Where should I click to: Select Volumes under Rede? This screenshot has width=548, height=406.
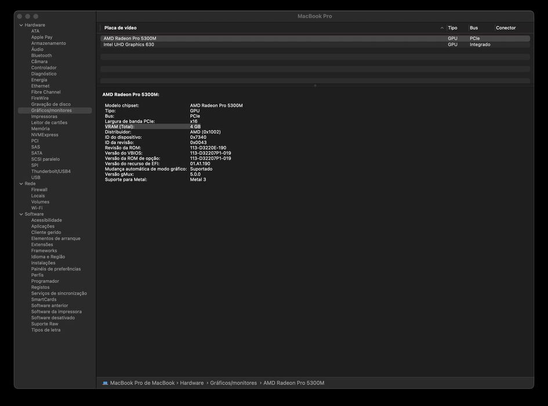[40, 202]
